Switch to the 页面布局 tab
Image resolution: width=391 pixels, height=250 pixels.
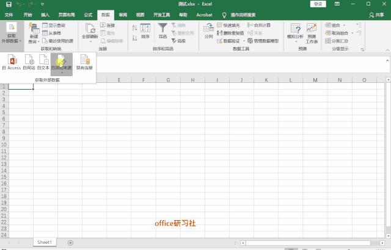[67, 15]
